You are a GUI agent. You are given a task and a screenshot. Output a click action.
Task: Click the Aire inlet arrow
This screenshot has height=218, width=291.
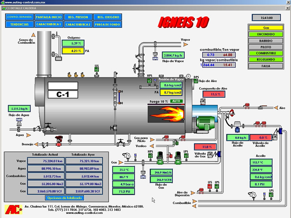[276, 107]
